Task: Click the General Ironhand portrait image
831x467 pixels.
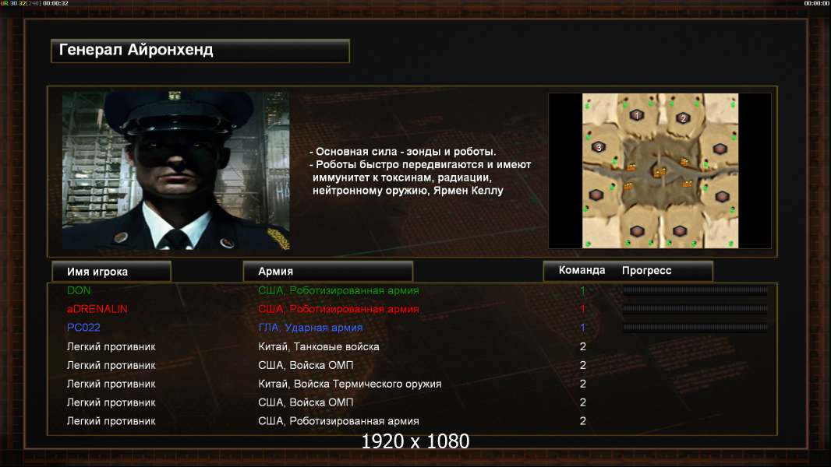Action: coord(176,170)
